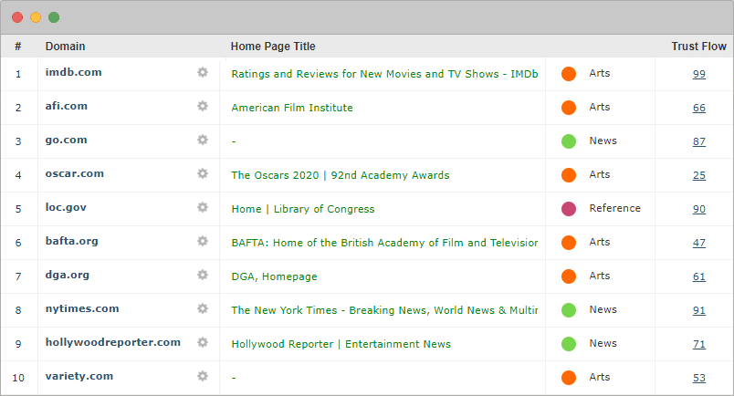Open the hollywoodreporter.com domain link
Image resolution: width=734 pixels, height=396 pixels.
pos(113,342)
